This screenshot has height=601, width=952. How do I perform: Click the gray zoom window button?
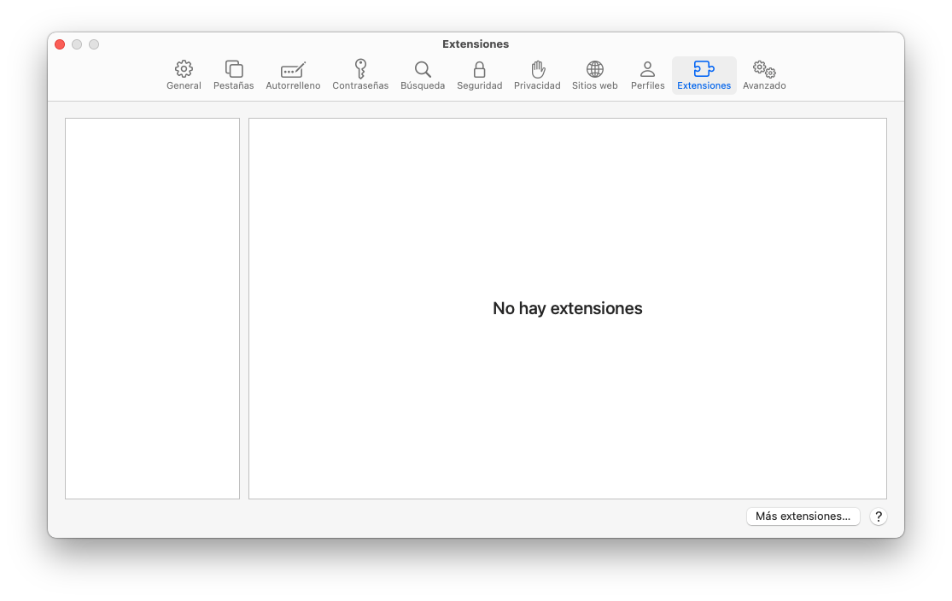(x=94, y=44)
